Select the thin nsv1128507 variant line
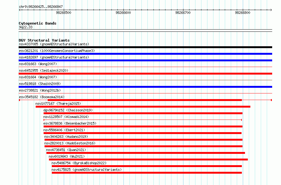The width and height of the screenshot is (281, 185). coord(143,120)
